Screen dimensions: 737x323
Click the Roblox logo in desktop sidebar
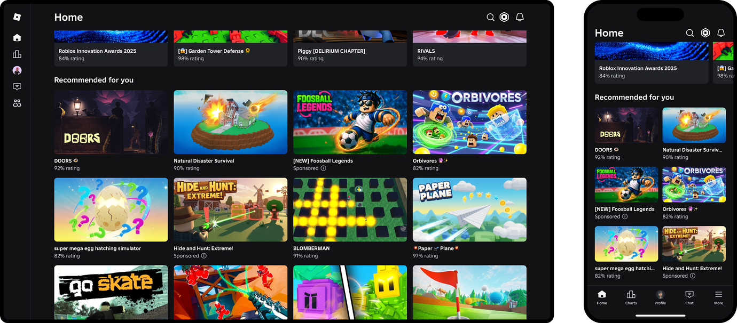(17, 17)
